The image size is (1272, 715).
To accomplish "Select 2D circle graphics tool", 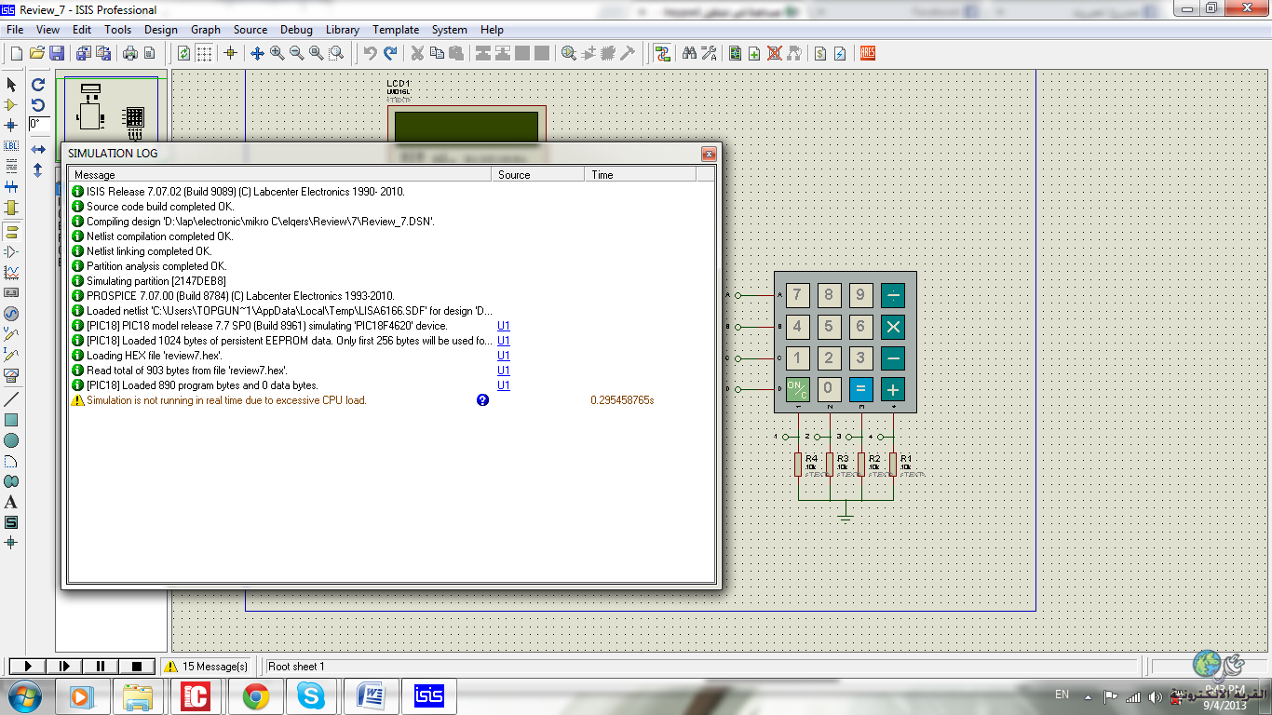I will click(x=11, y=440).
